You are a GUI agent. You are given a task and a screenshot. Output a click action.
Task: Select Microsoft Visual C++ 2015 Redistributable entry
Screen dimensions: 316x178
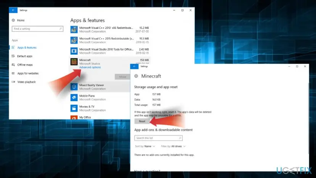(x=110, y=40)
